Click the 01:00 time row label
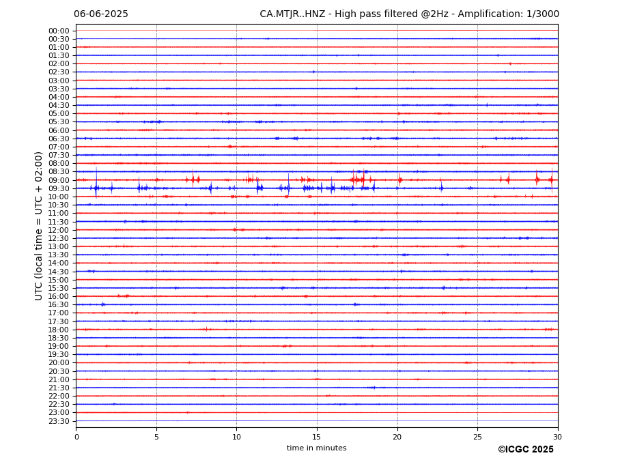 coord(59,48)
